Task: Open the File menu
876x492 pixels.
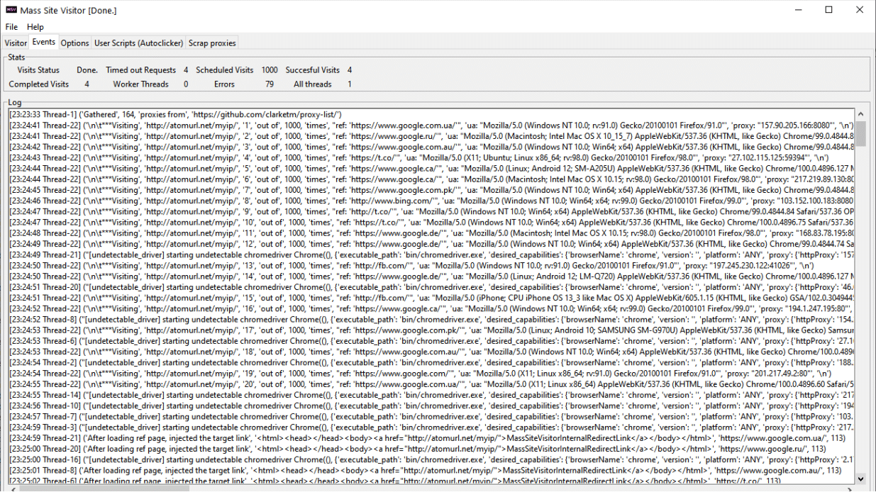Action: pos(11,27)
